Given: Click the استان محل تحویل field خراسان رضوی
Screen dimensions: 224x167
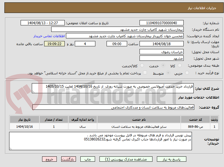Looking at the screenshot, I should (x=161, y=52).
